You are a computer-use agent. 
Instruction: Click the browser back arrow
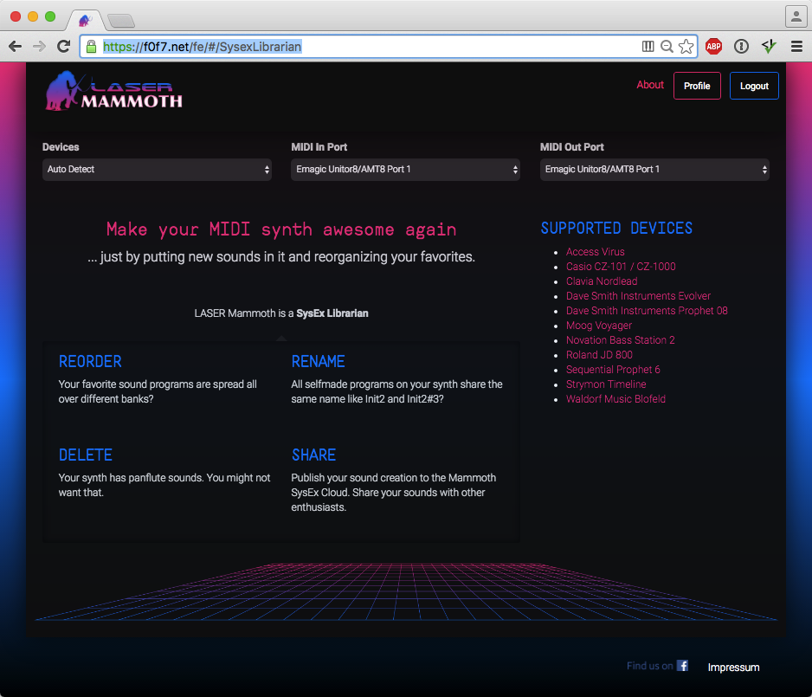(15, 47)
